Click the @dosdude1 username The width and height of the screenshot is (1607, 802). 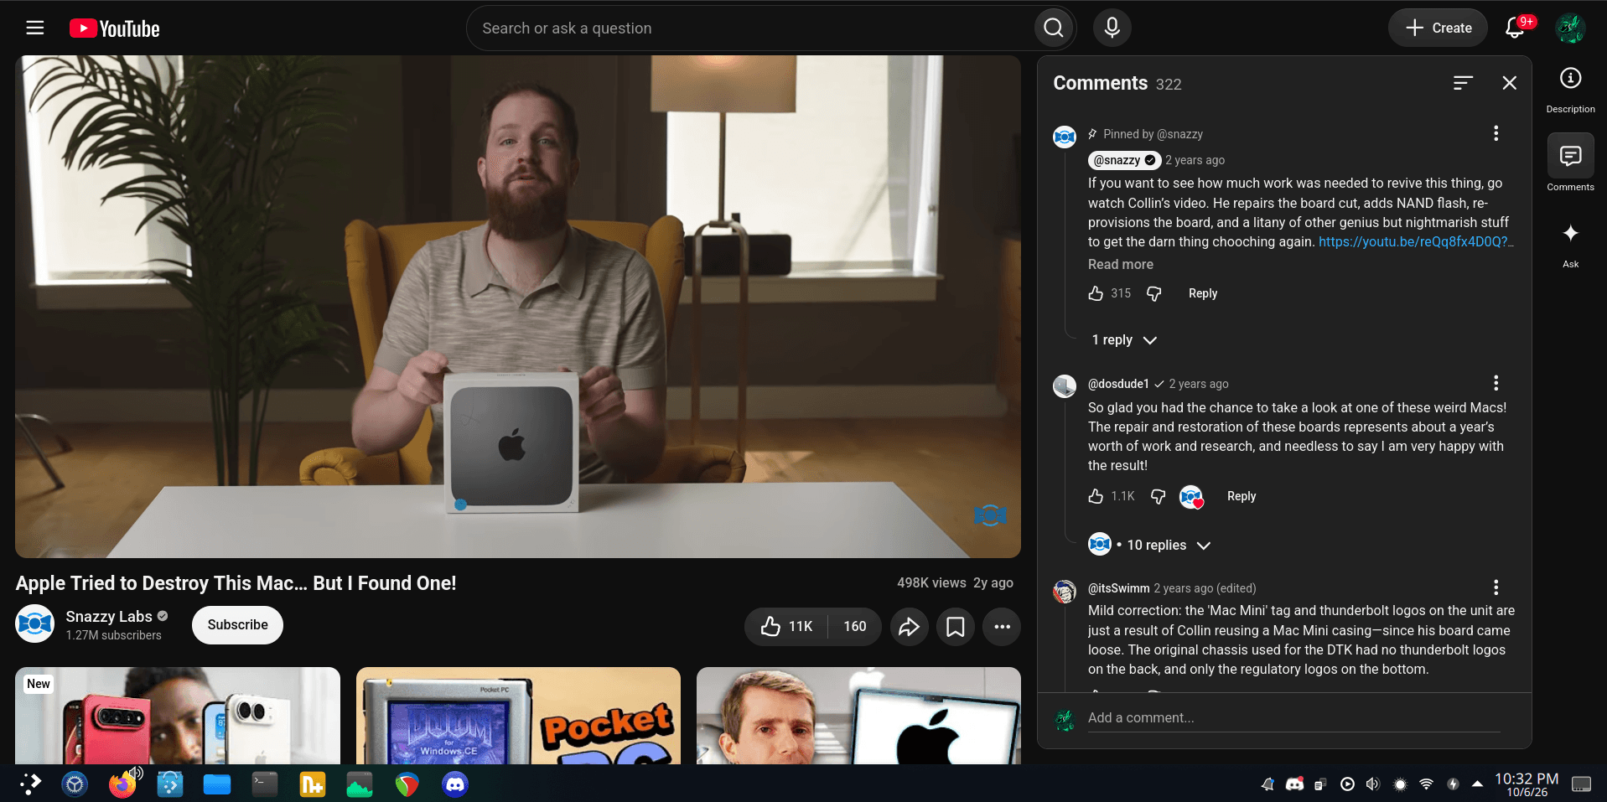[x=1118, y=384]
